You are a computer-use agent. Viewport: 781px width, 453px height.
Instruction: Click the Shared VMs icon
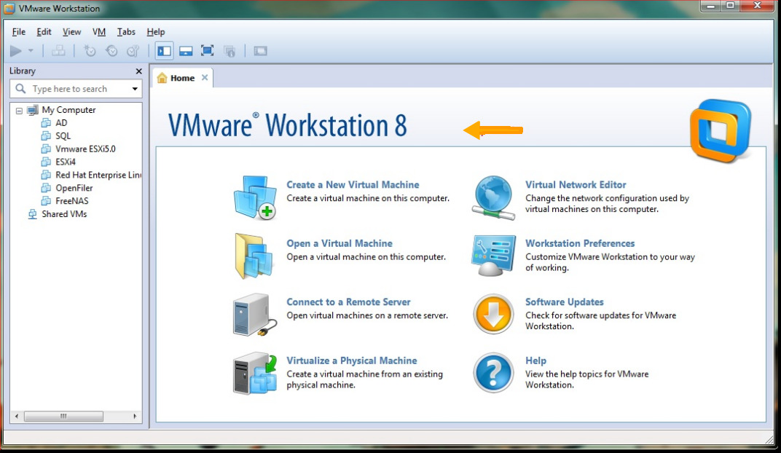32,214
